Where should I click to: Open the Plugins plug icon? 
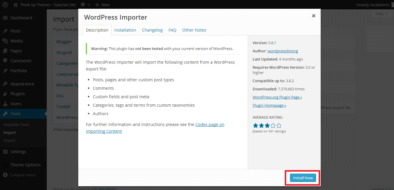click(x=5, y=94)
